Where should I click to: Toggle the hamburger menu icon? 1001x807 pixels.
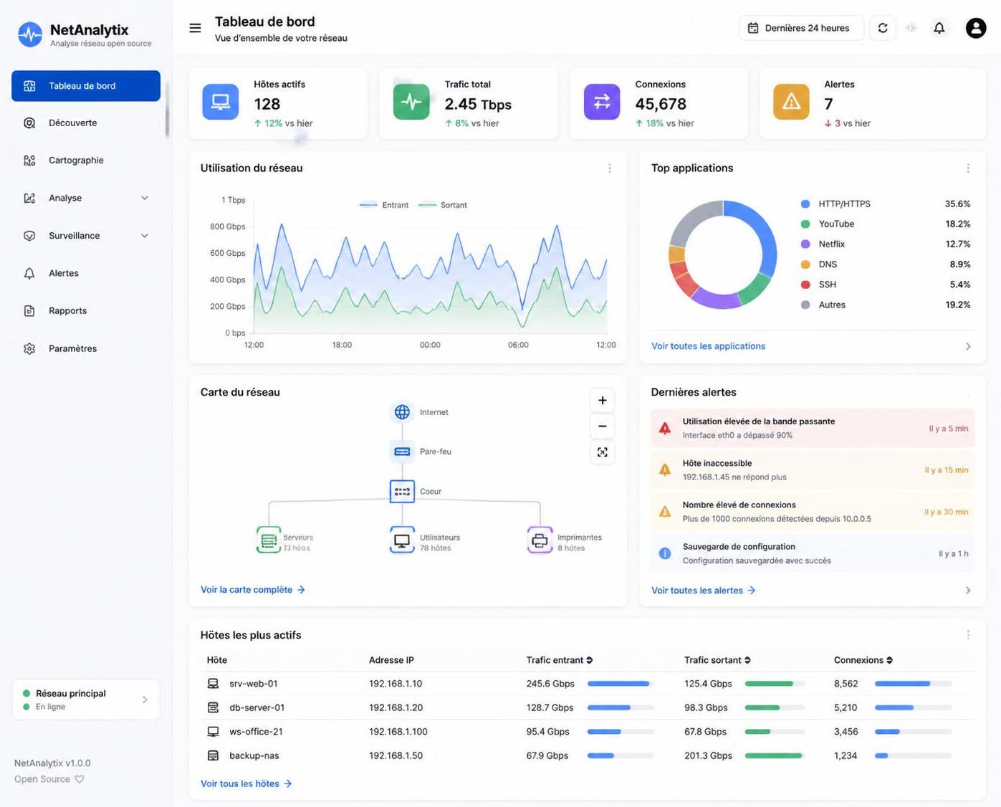(195, 28)
